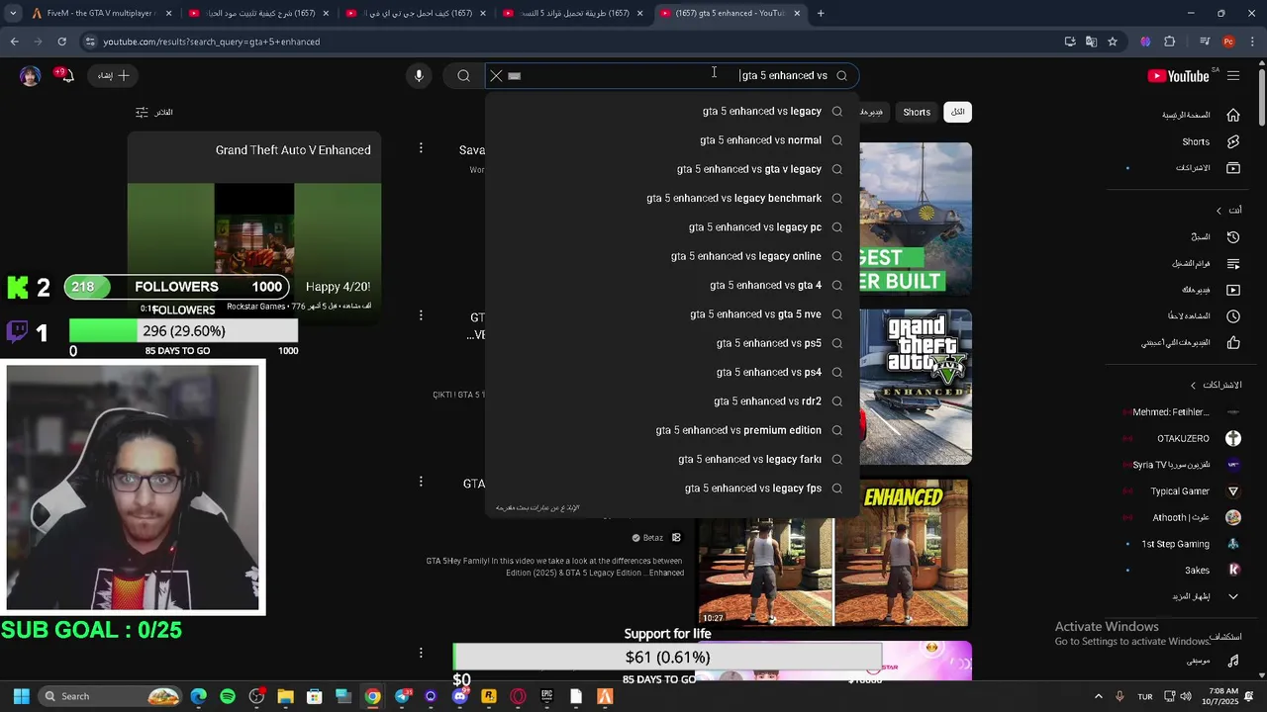Viewport: 1267px width, 712px height.
Task: Select "gta 5 enhanced vs legacy fps" suggestion
Action: pos(672,489)
